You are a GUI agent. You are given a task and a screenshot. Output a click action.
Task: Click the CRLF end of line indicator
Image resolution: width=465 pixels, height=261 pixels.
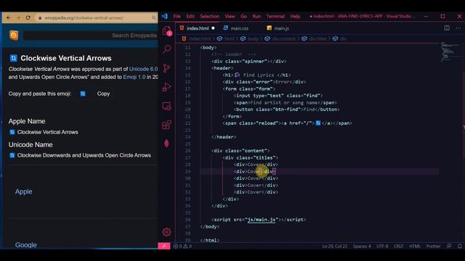pyautogui.click(x=399, y=246)
